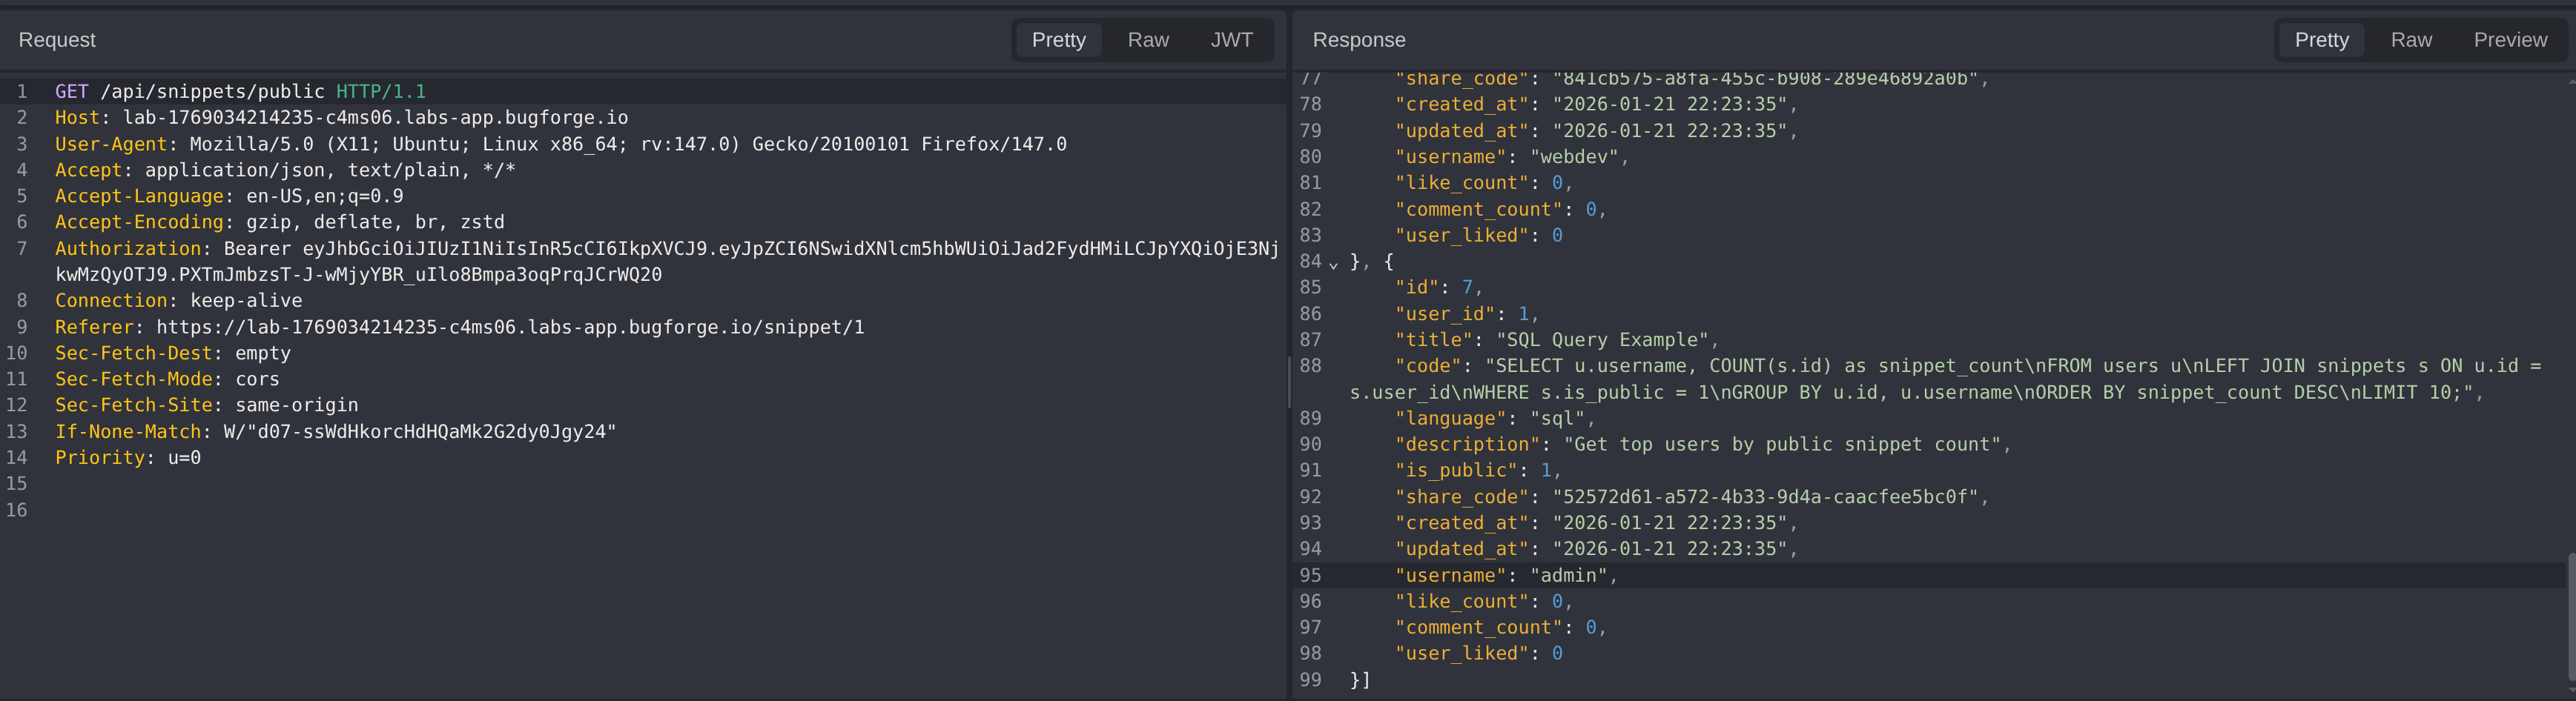Click the Authorization Bearer token value
This screenshot has height=701, width=2576.
click(790, 249)
